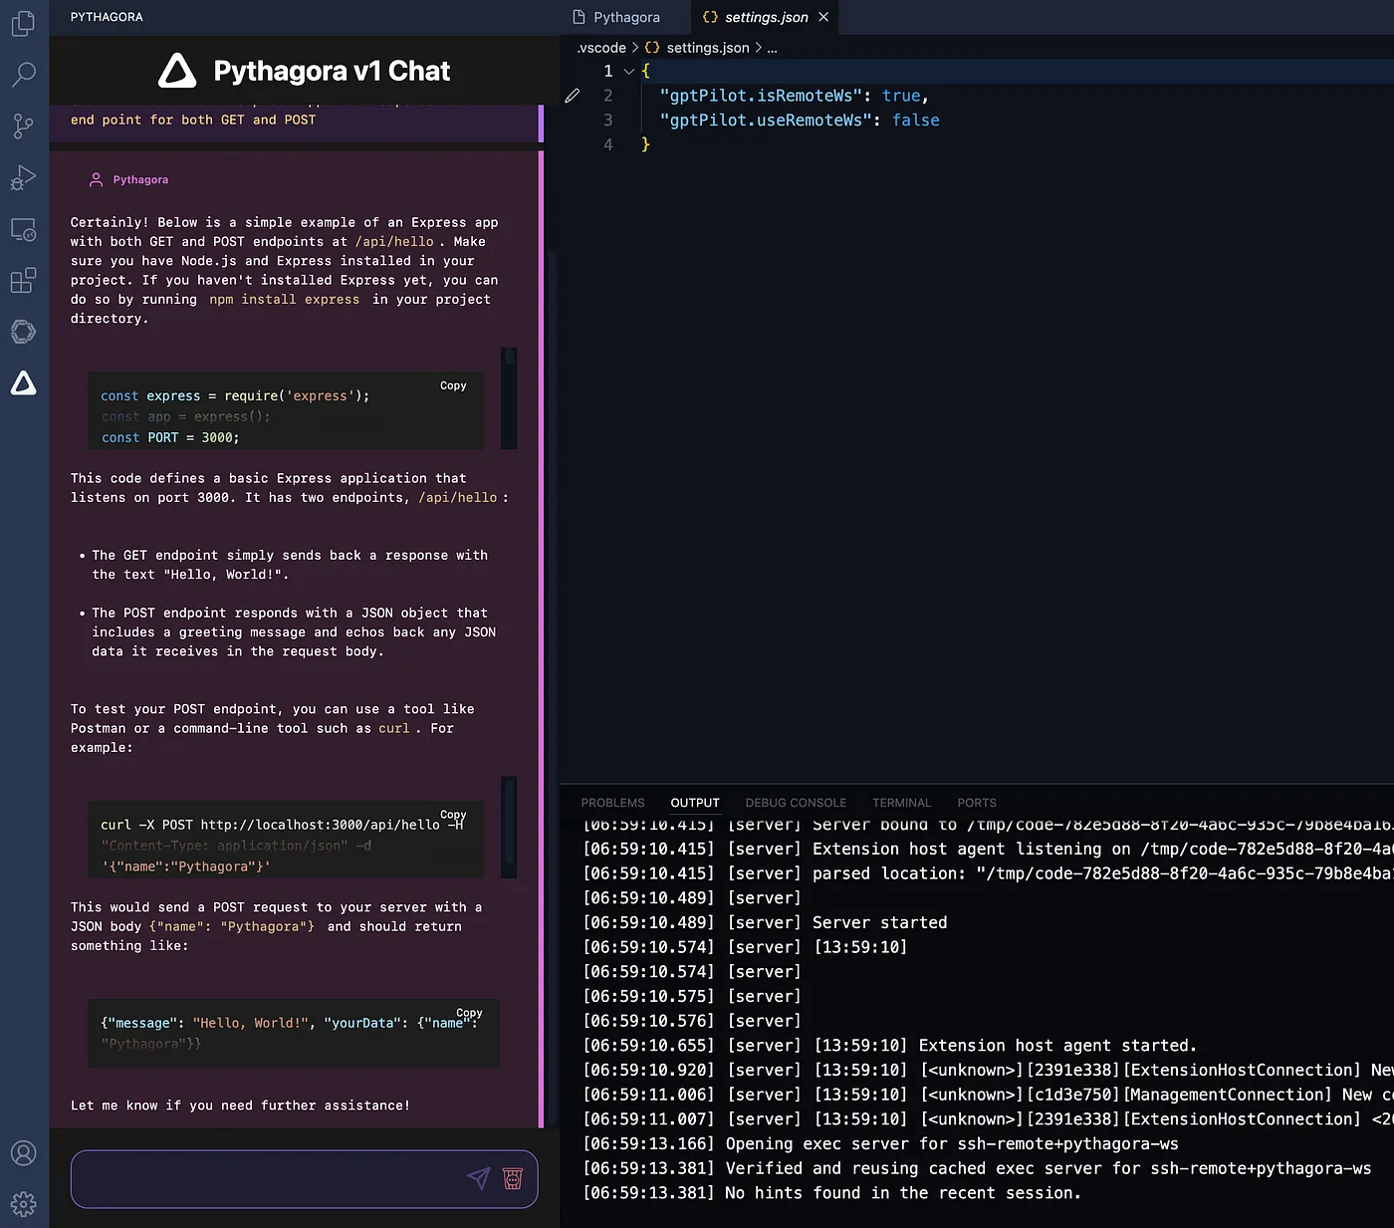Open the Accounts menu icon

point(24,1153)
